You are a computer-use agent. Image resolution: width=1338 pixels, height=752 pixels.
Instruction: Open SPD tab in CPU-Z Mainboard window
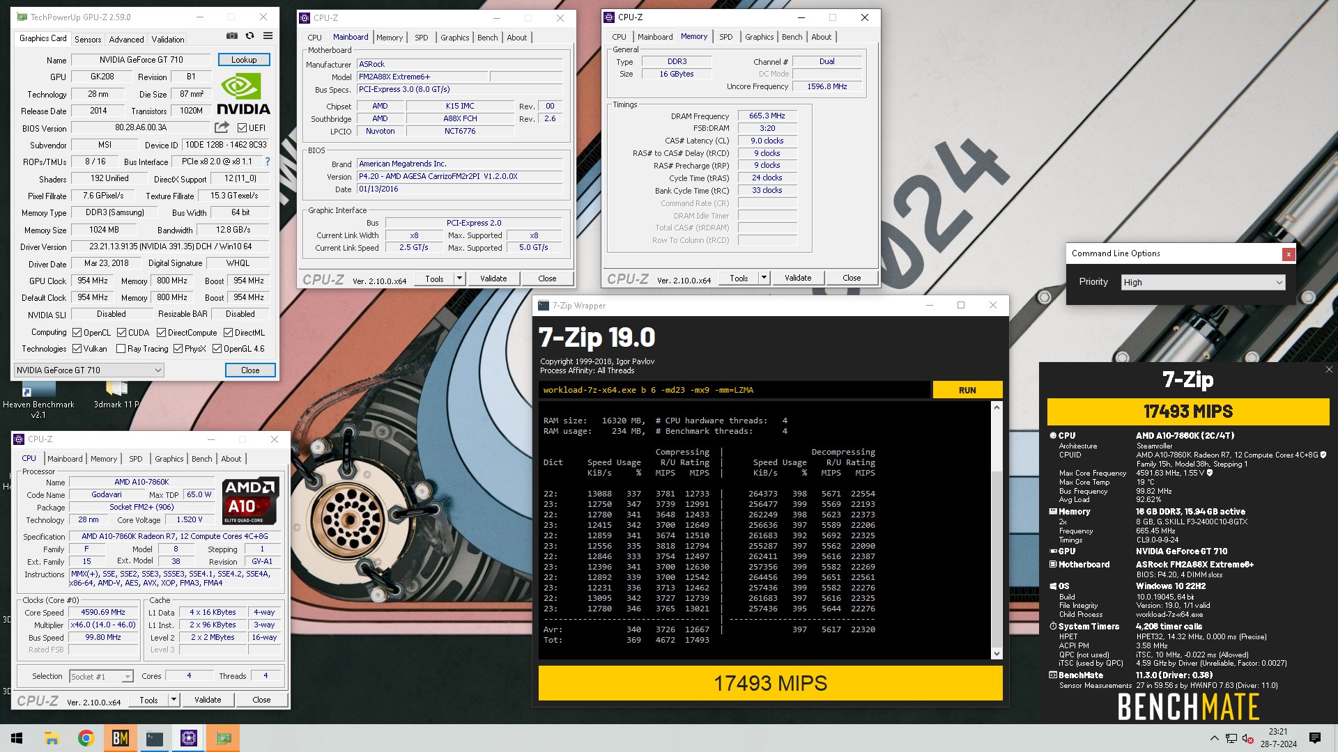click(x=422, y=38)
